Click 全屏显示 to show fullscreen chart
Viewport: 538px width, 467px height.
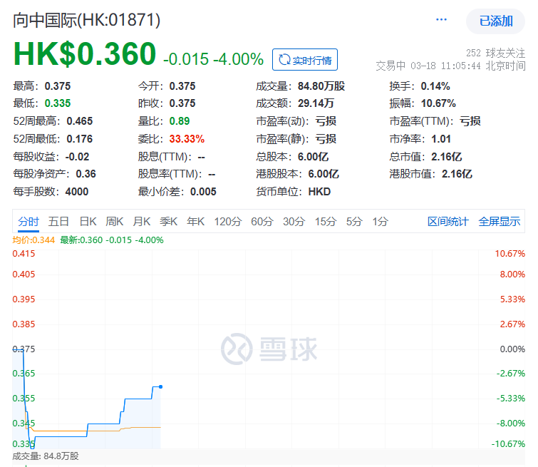499,222
